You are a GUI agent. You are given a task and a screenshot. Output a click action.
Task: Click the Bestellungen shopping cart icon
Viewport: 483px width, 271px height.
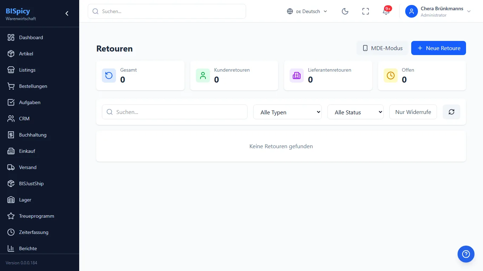coord(11,86)
